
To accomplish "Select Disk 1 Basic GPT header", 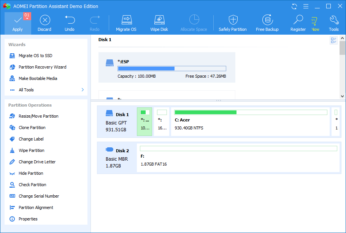I will click(x=117, y=122).
